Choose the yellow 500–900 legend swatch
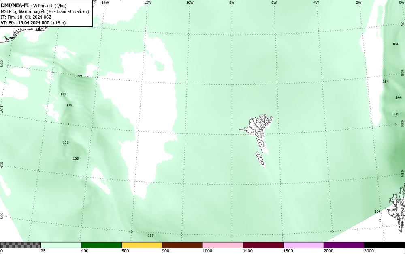Viewport: 405px width, 254px height. (142, 245)
